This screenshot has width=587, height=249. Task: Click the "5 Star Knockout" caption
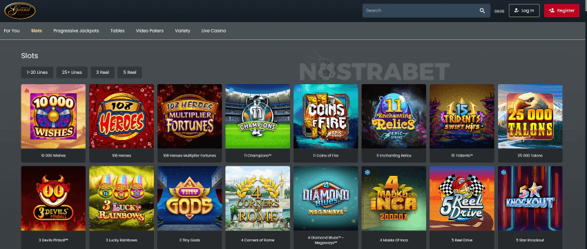[x=530, y=240]
